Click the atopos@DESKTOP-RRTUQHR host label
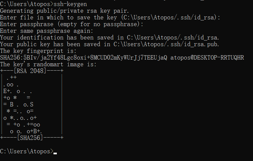Screen dimensions: 253x161 [x=207, y=58]
